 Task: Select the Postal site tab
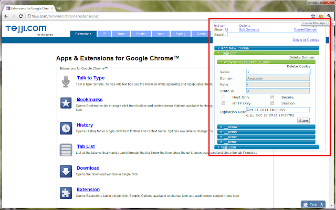[x=141, y=34]
